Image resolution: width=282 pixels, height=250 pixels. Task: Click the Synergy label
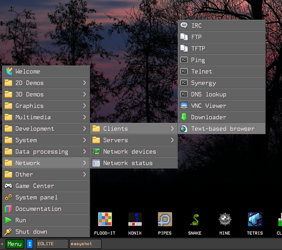(204, 83)
